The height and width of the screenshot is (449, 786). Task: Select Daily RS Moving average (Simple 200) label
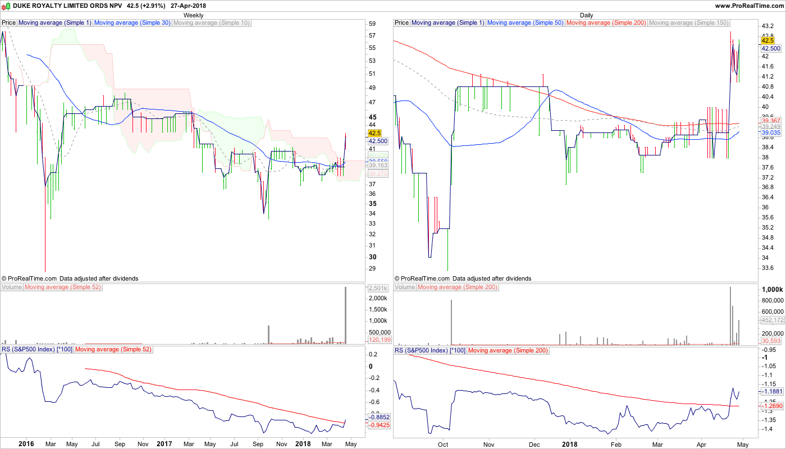[x=508, y=350]
